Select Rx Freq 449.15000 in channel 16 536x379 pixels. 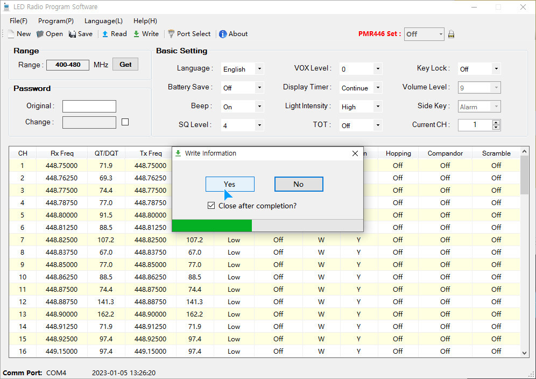[x=62, y=352]
